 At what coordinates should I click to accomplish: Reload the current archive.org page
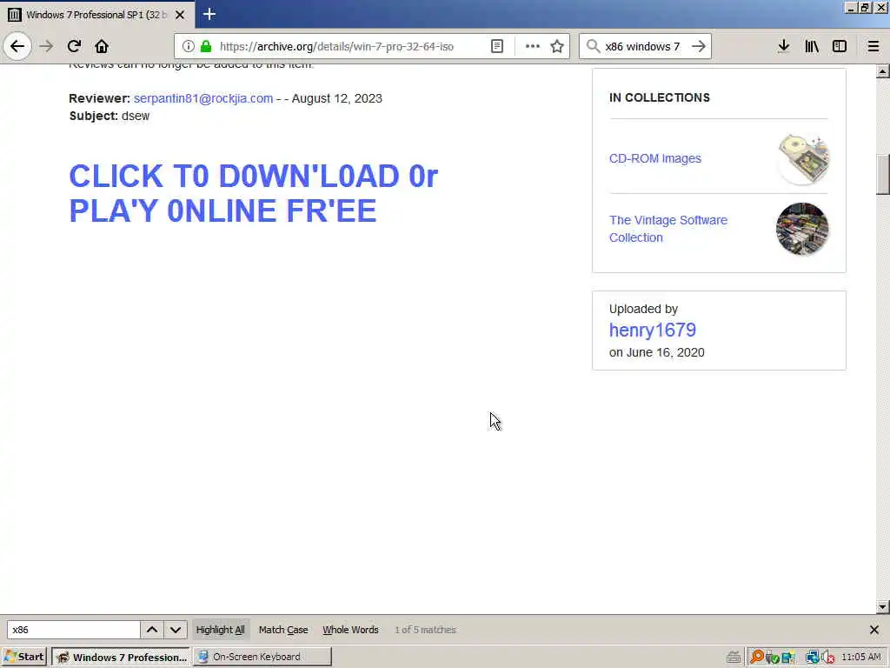point(74,46)
